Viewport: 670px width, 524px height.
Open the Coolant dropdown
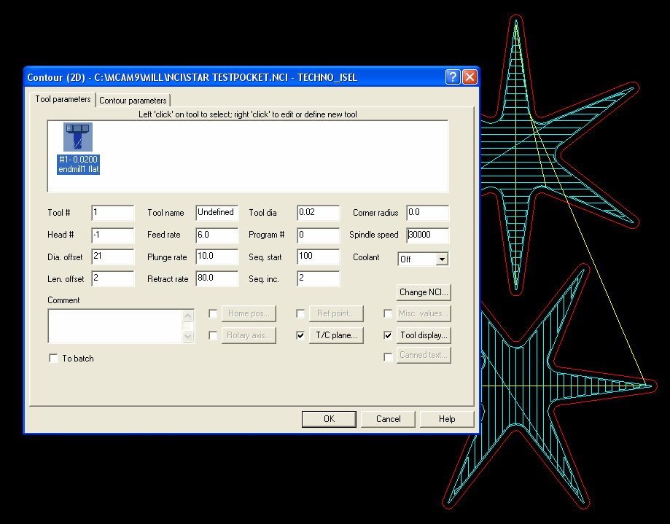441,259
